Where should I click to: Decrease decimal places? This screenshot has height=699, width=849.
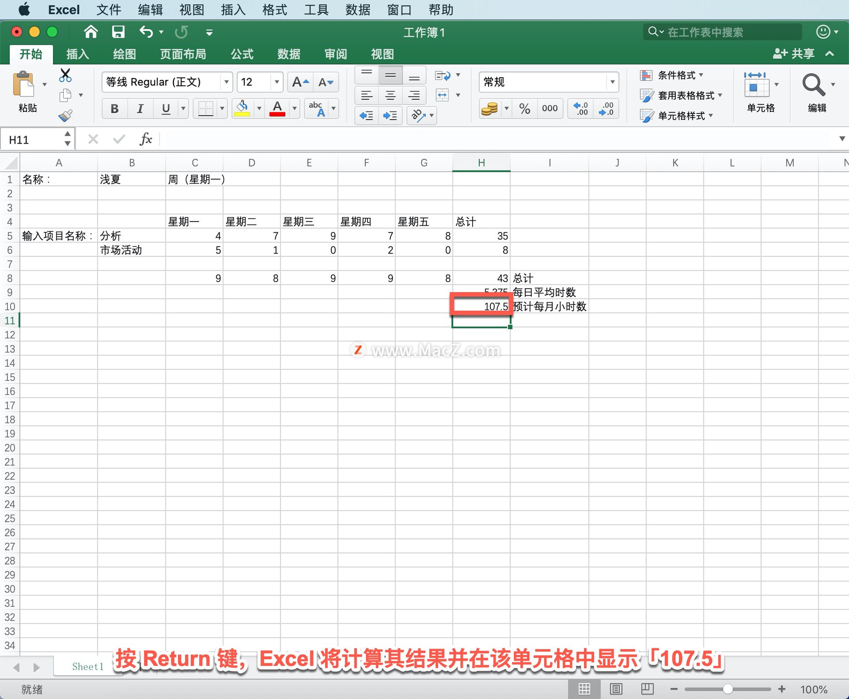[606, 108]
